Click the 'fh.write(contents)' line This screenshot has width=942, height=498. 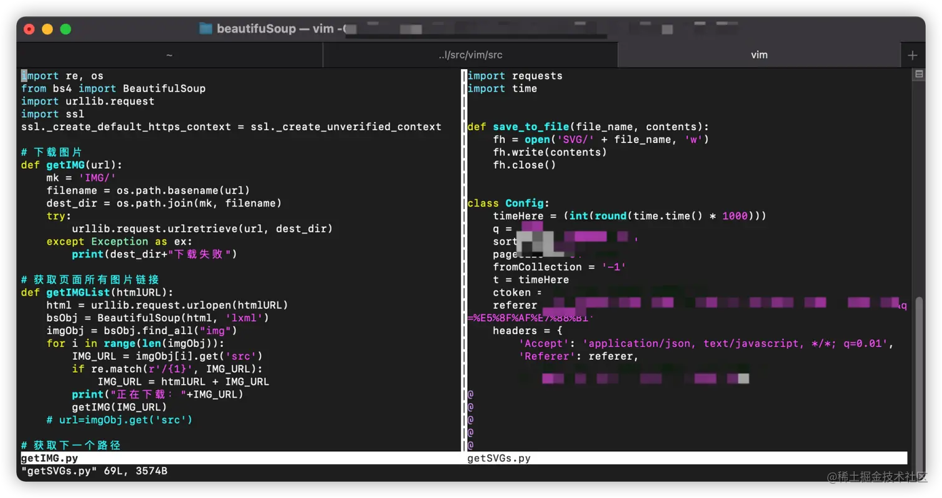(549, 152)
